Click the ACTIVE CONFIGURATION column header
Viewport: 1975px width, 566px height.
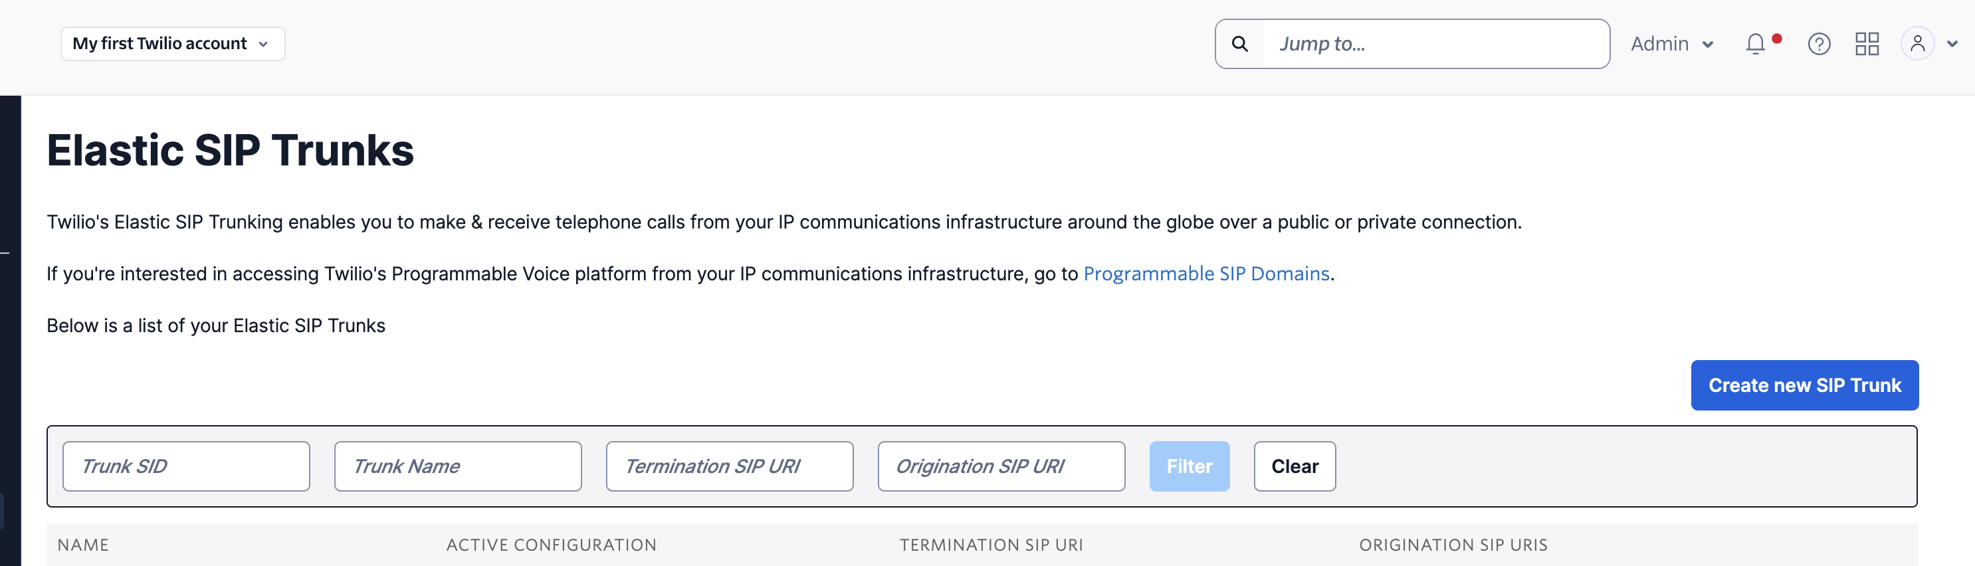tap(550, 545)
